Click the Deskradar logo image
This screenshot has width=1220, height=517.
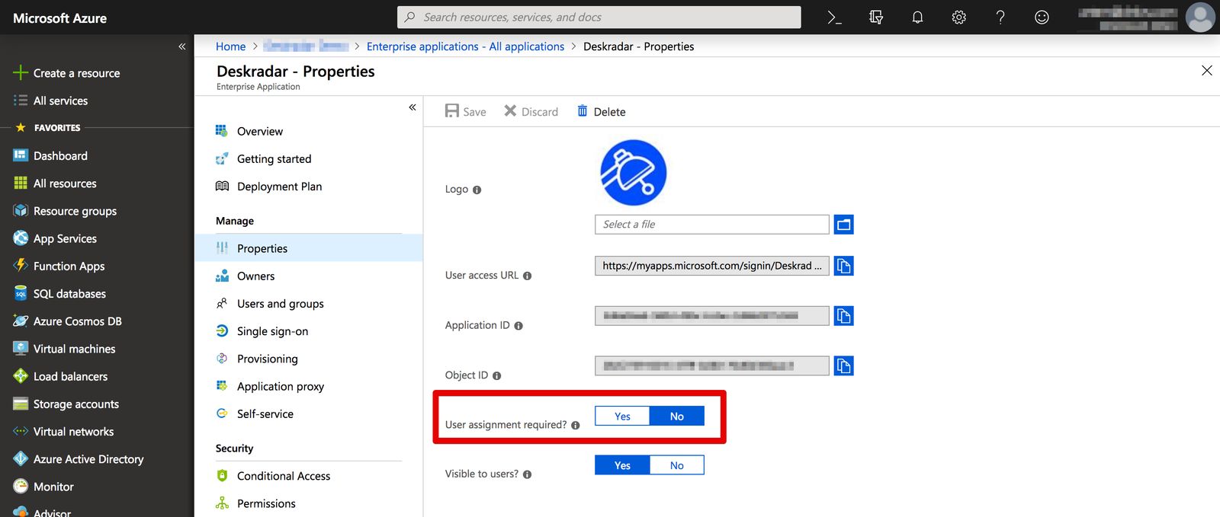633,173
